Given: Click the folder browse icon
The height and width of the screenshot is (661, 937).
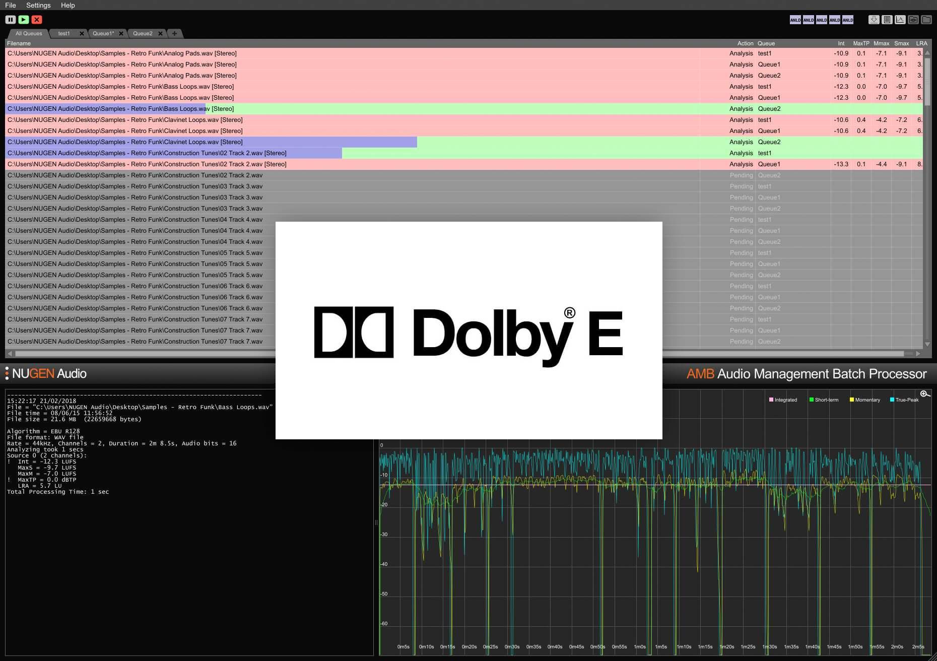Looking at the screenshot, I should 926,19.
